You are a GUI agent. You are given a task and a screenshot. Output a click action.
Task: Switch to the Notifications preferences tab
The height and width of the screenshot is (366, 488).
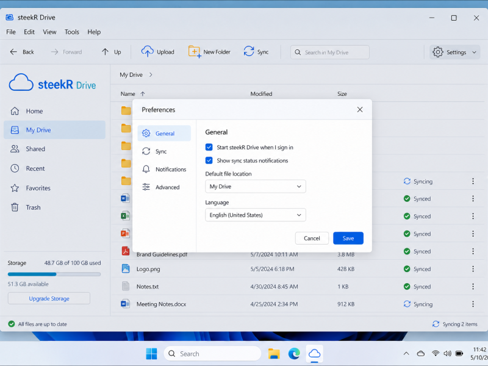coord(164,170)
